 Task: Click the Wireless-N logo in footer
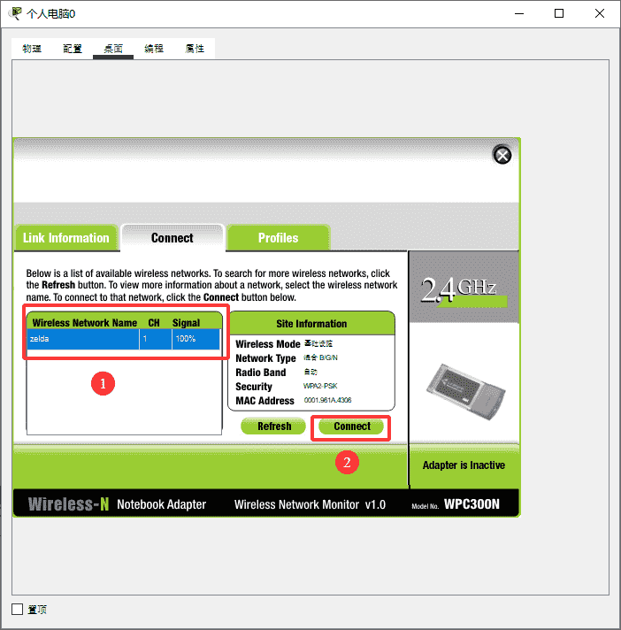click(68, 504)
